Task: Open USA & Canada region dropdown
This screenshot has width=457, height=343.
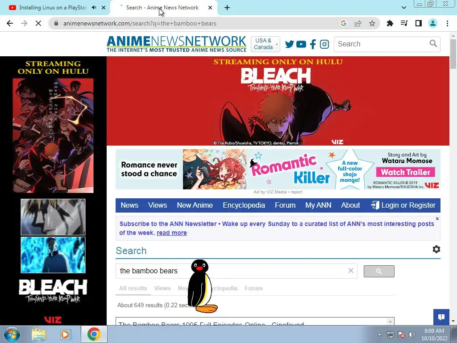Action: (x=266, y=44)
